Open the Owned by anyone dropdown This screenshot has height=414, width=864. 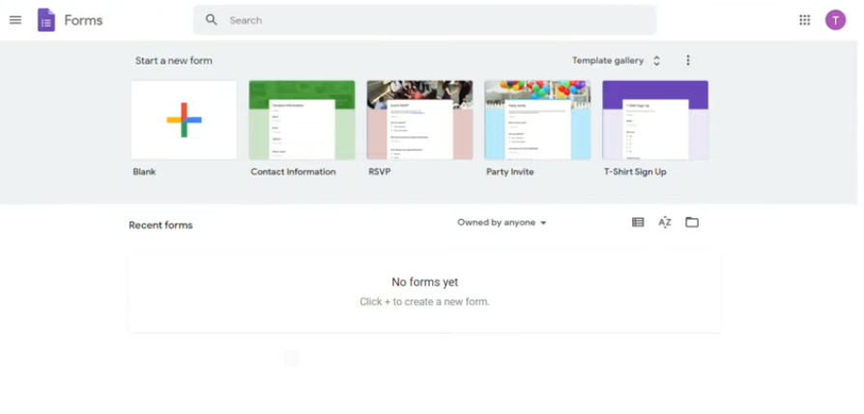502,223
